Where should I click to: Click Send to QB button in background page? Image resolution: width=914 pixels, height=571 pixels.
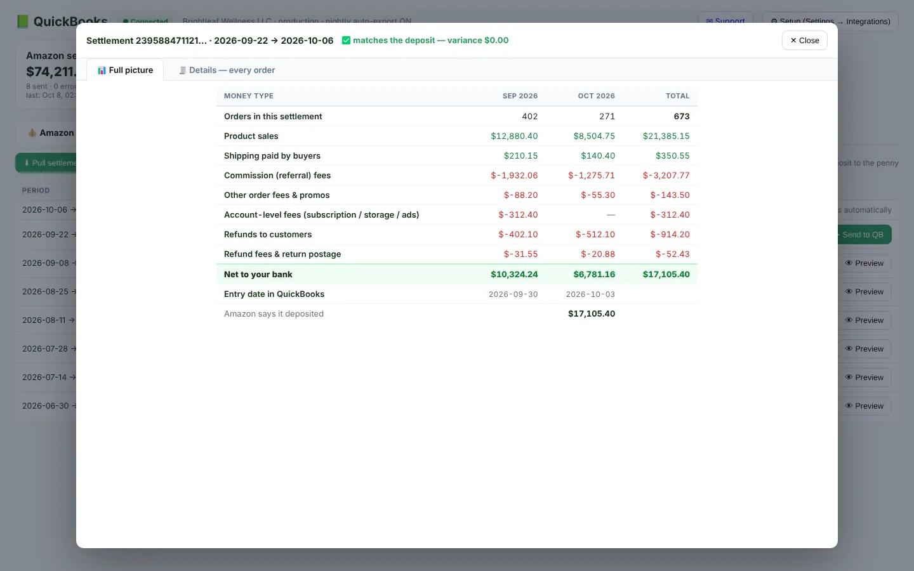[864, 235]
